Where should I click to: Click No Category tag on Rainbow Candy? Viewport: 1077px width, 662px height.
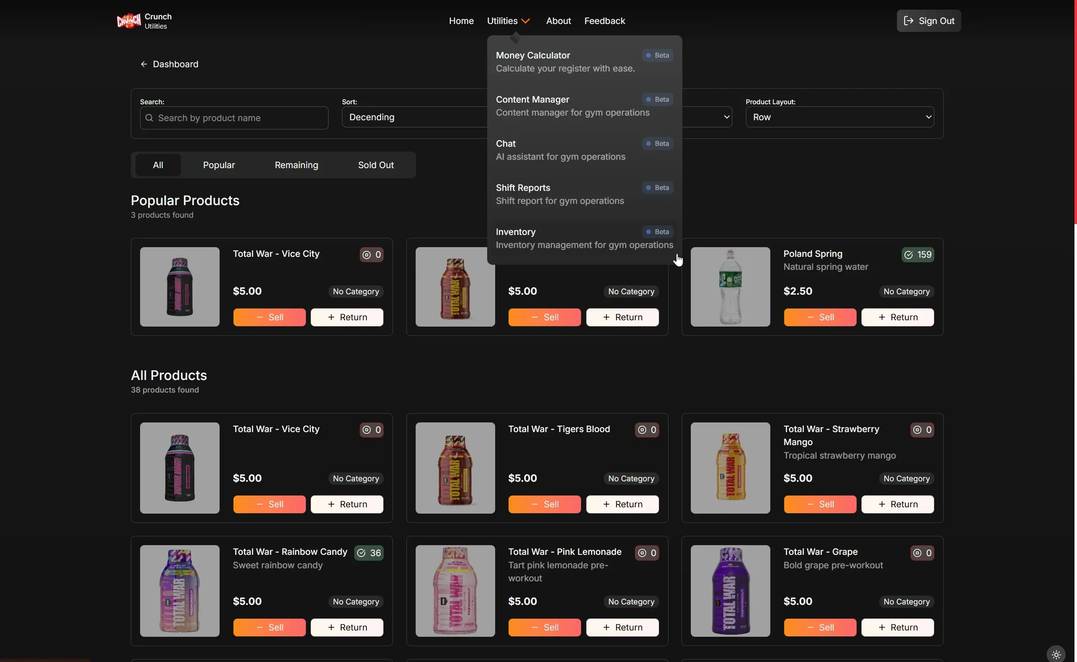(356, 601)
